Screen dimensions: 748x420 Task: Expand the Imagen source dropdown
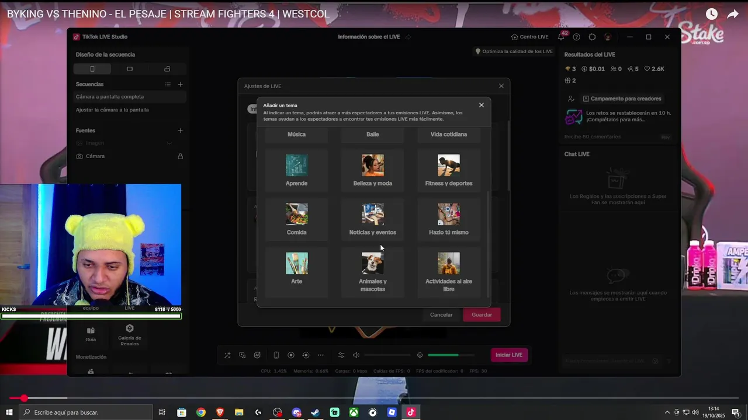(169, 143)
